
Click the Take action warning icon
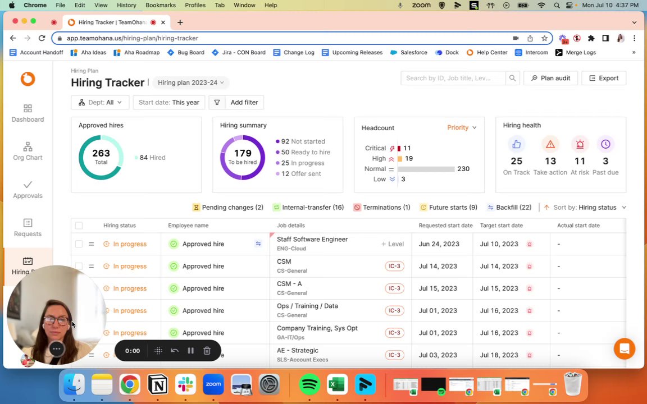click(x=550, y=144)
